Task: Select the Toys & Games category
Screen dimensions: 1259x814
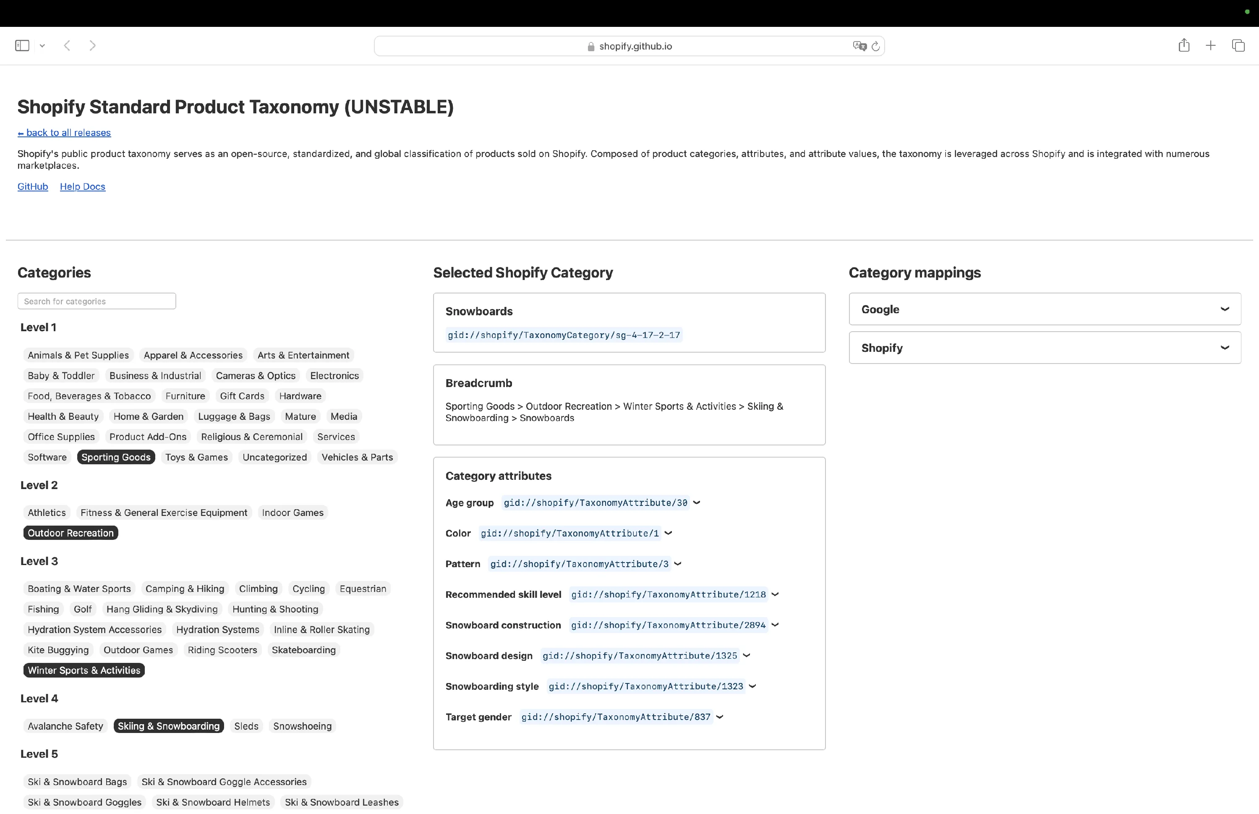Action: (x=196, y=457)
